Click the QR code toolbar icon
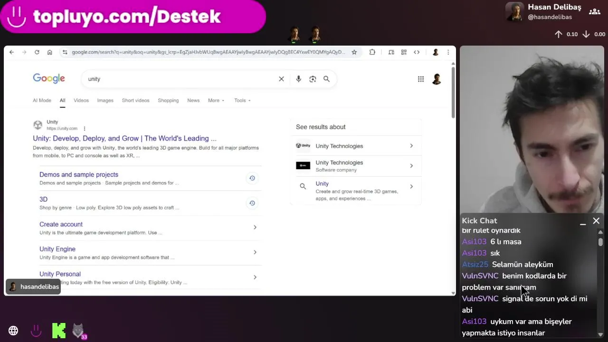This screenshot has width=608, height=342. click(x=404, y=52)
